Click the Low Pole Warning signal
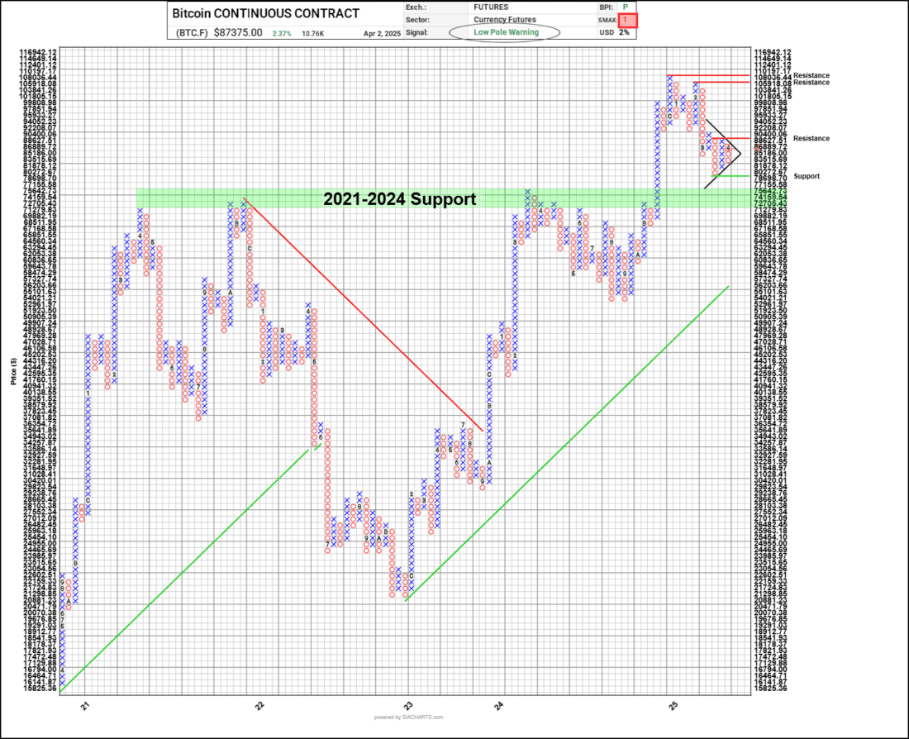The image size is (909, 739). tap(506, 32)
